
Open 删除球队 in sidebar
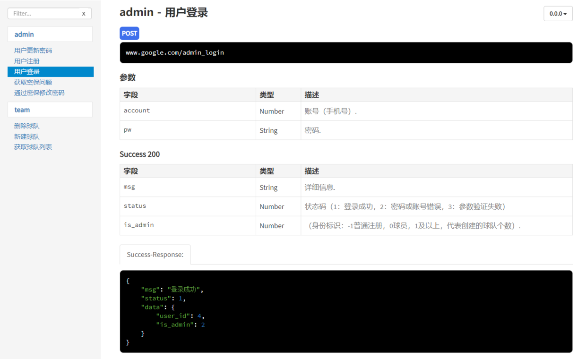click(x=27, y=126)
